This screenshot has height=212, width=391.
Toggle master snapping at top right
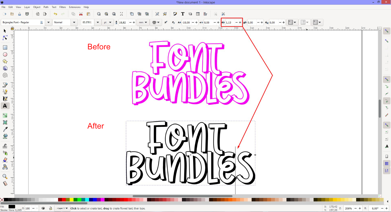[387, 31]
